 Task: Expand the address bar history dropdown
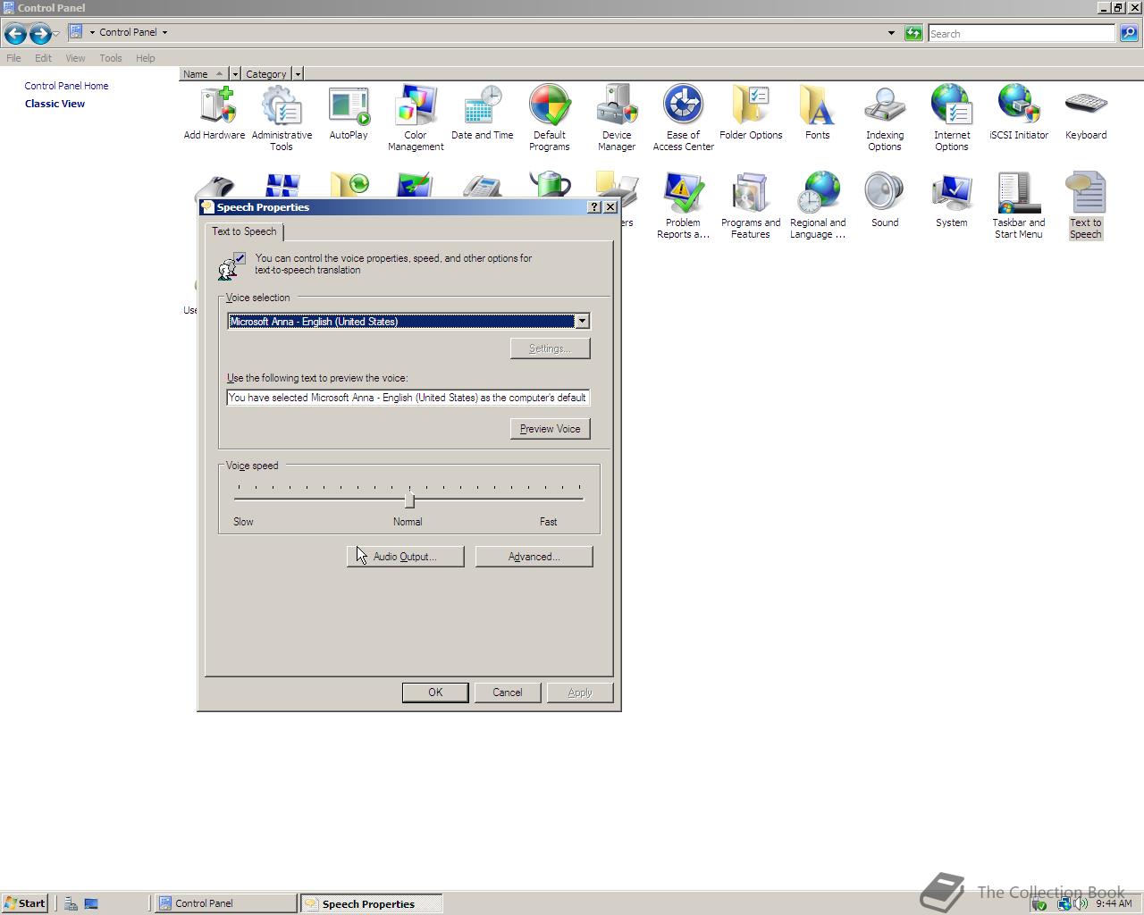click(x=891, y=33)
